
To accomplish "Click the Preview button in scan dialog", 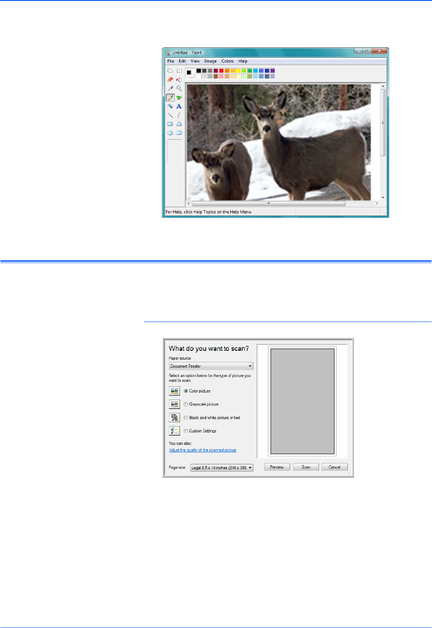I will click(x=277, y=467).
